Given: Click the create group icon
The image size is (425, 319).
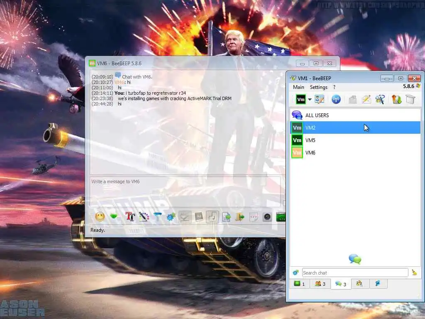Looking at the screenshot, I should 380,99.
